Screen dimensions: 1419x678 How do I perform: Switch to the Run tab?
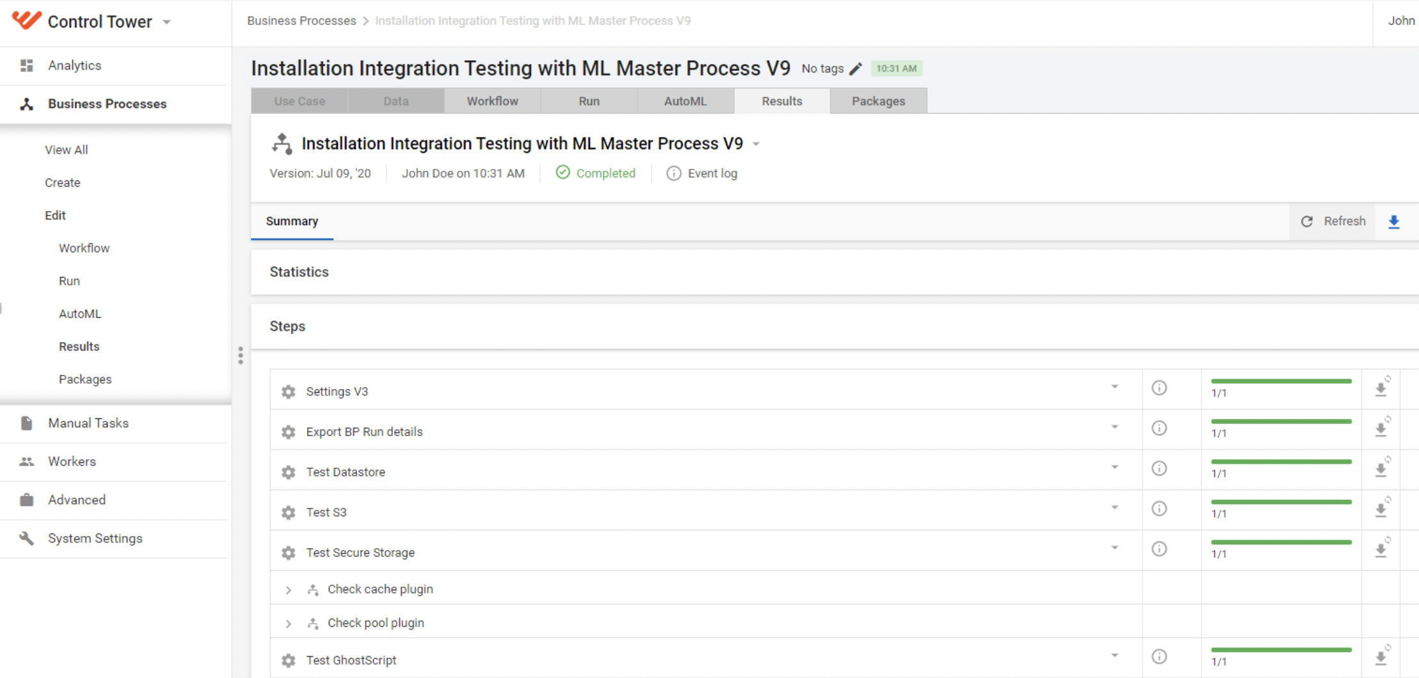pyautogui.click(x=589, y=101)
